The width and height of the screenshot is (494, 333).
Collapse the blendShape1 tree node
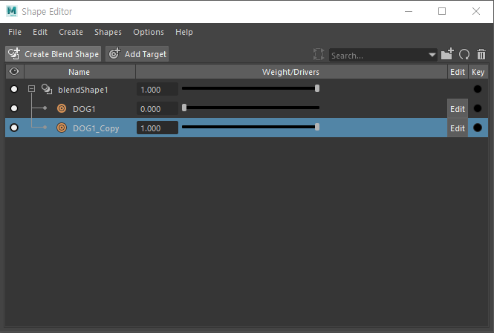tap(31, 89)
